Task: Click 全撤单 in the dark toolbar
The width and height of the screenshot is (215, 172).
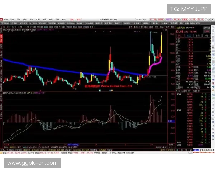Action: (165, 23)
